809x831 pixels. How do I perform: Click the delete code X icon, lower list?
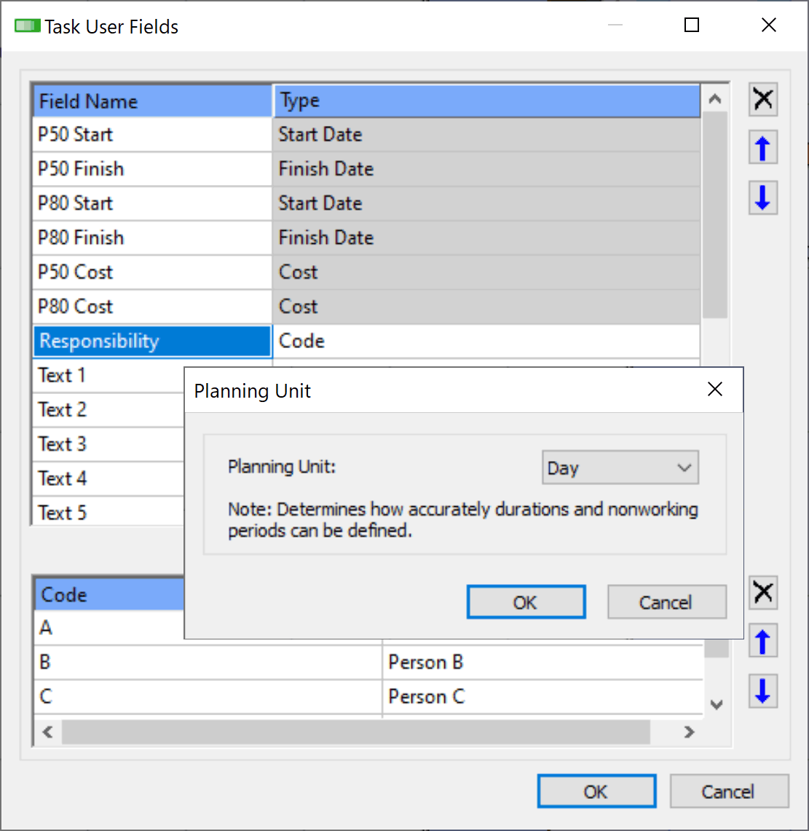point(763,593)
